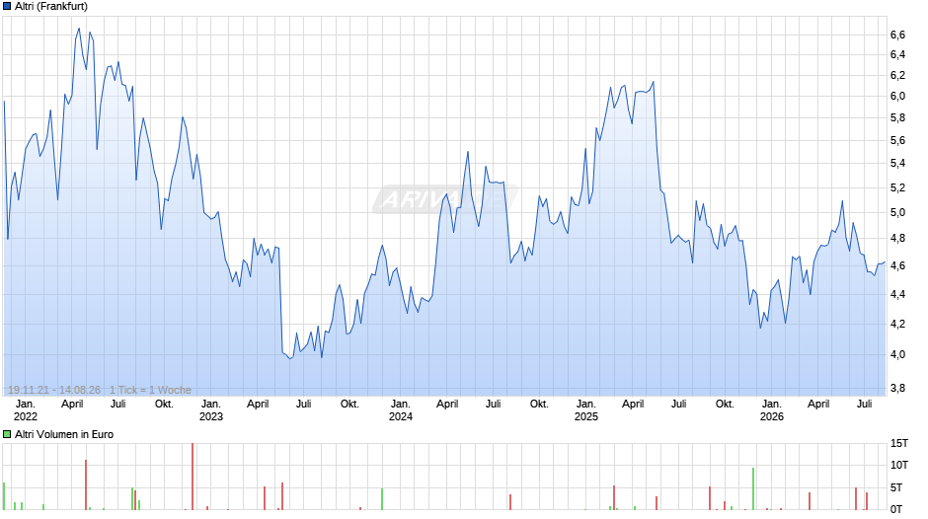Click the '1 Tick = 1 Woche' text
The width and height of the screenshot is (928, 519).
pyautogui.click(x=150, y=390)
